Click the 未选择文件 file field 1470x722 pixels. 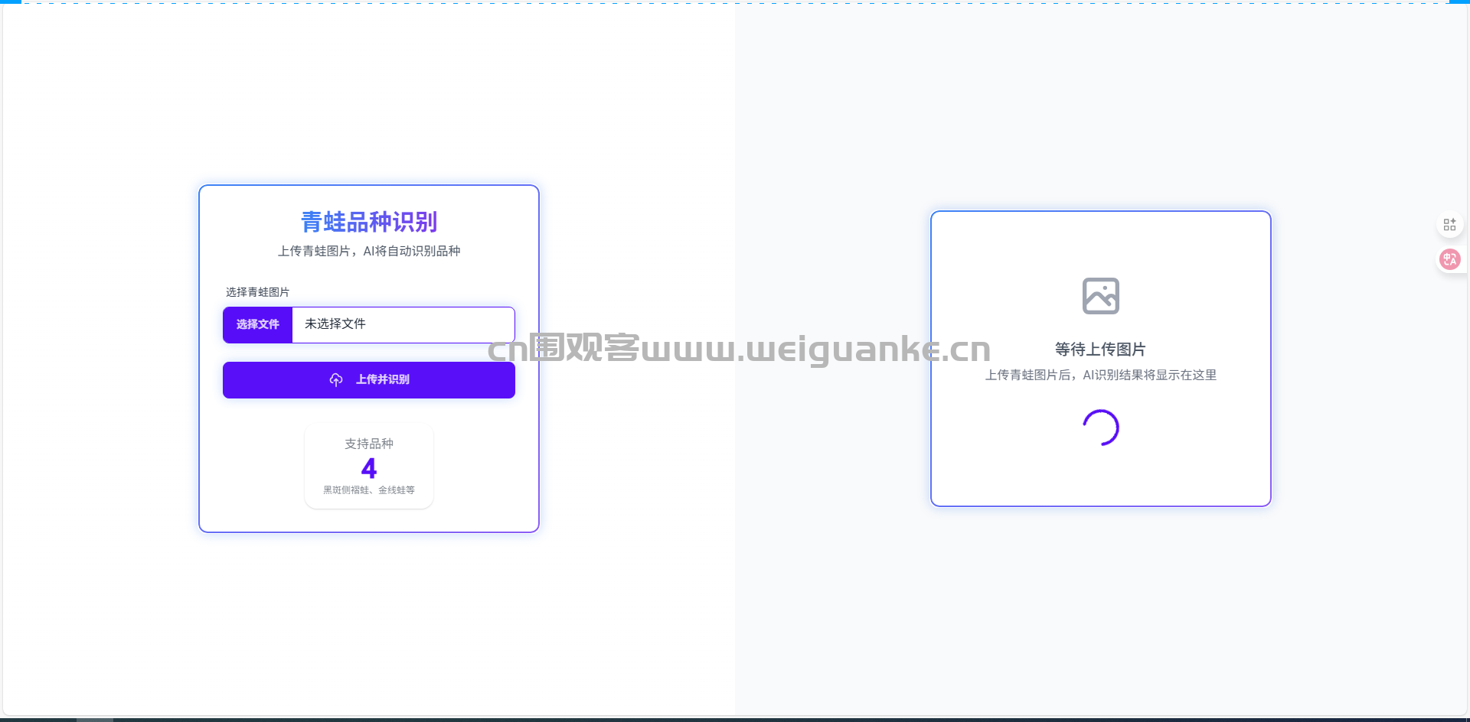coord(403,325)
